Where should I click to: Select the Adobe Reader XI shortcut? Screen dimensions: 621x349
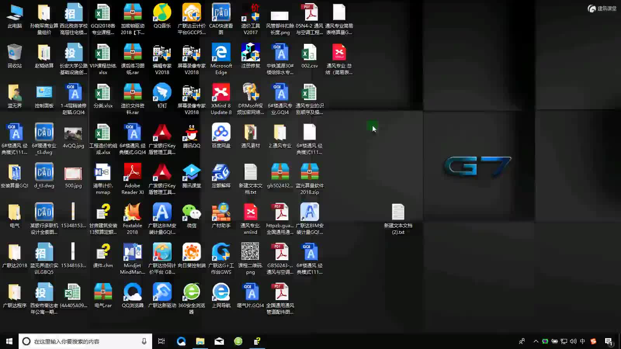[x=133, y=179]
